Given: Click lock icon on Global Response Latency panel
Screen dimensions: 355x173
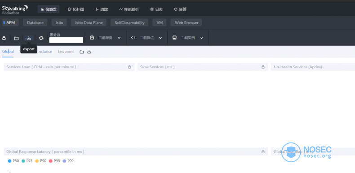Looking at the screenshot, I should coord(263,151).
